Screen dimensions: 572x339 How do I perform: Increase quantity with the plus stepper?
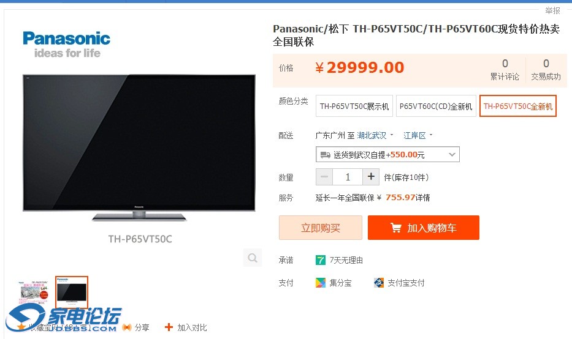click(371, 177)
